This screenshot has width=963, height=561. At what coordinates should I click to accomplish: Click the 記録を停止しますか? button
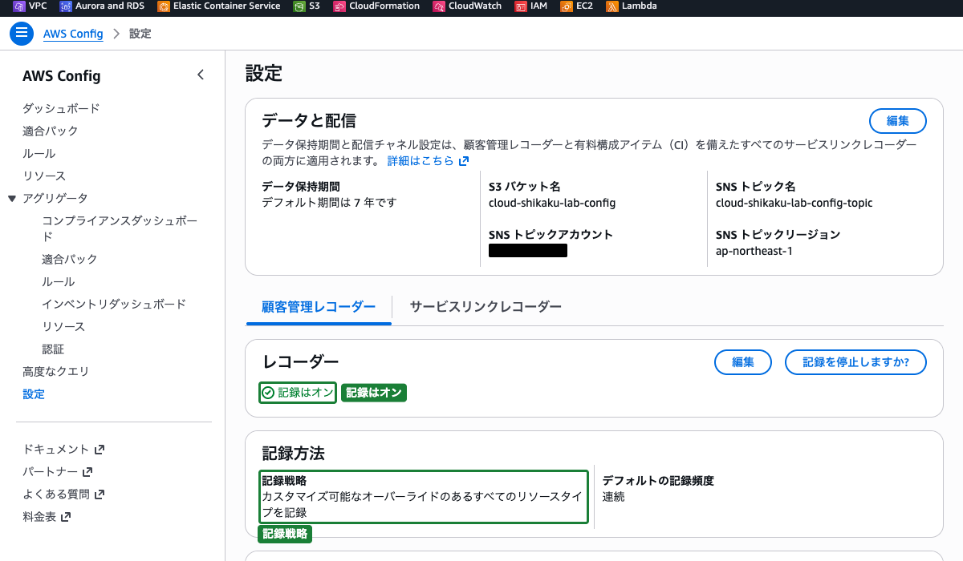pyautogui.click(x=855, y=362)
